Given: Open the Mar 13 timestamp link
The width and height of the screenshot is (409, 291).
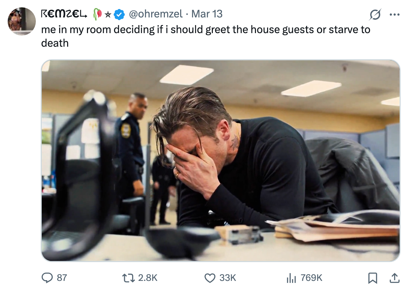Looking at the screenshot, I should (207, 14).
